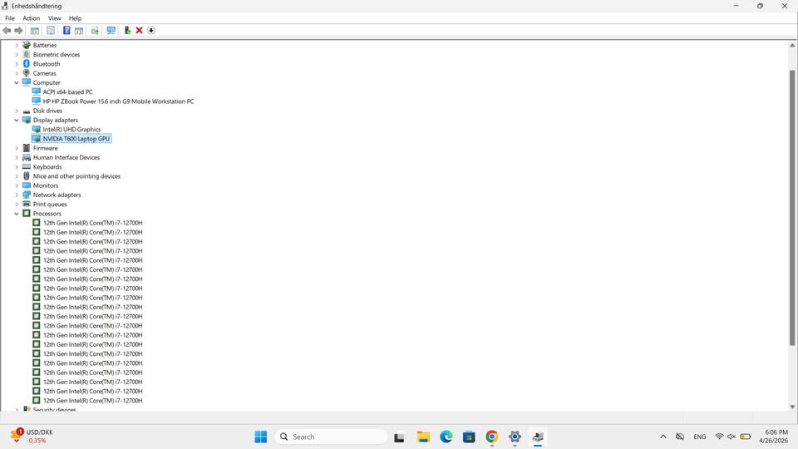Screen dimensions: 798x449
Task: Open Help with the blue question-mark icon
Action: (x=66, y=31)
